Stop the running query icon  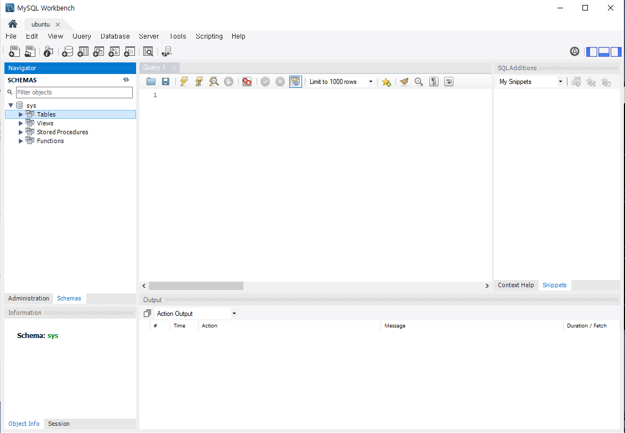(x=228, y=82)
